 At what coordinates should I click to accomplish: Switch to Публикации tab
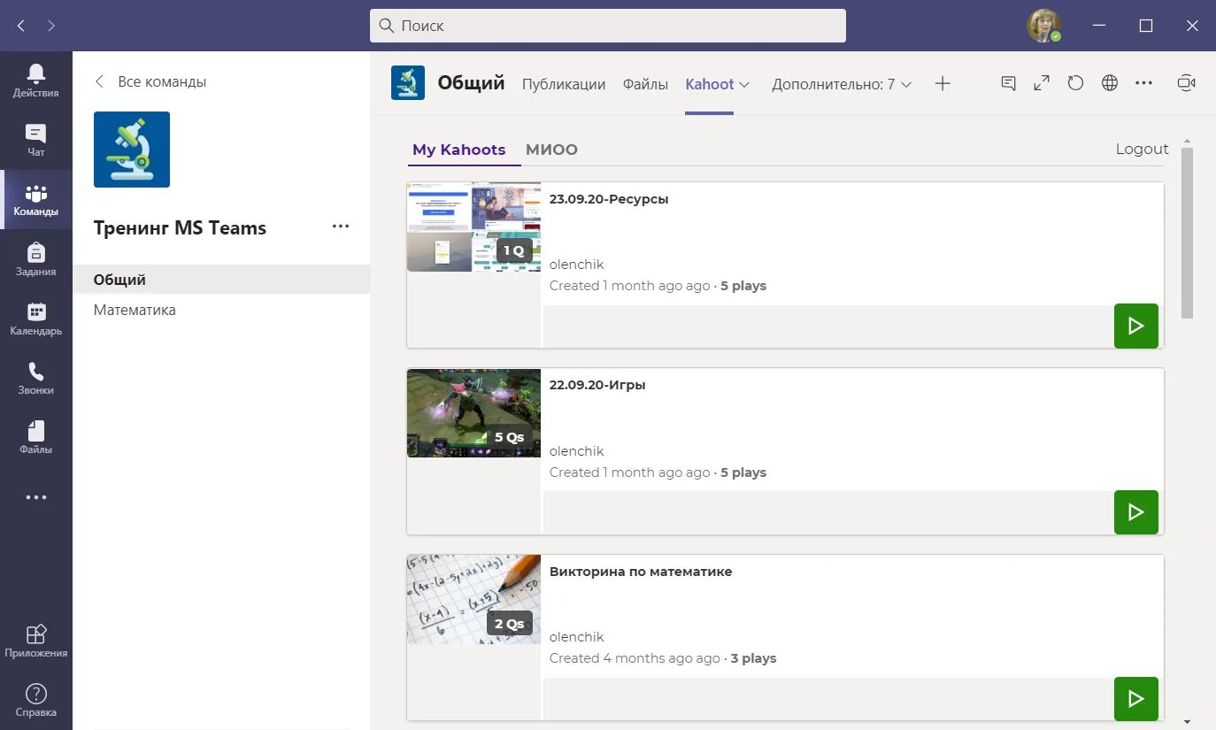tap(564, 84)
